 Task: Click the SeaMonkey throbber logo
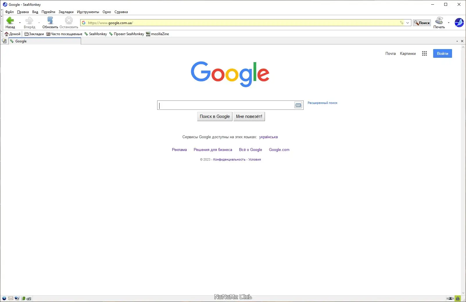tap(459, 22)
